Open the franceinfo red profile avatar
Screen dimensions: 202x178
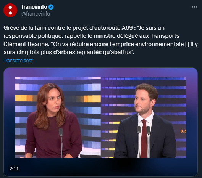coord(10,10)
